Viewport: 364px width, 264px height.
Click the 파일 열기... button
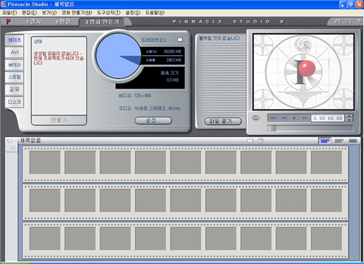[x=223, y=121]
